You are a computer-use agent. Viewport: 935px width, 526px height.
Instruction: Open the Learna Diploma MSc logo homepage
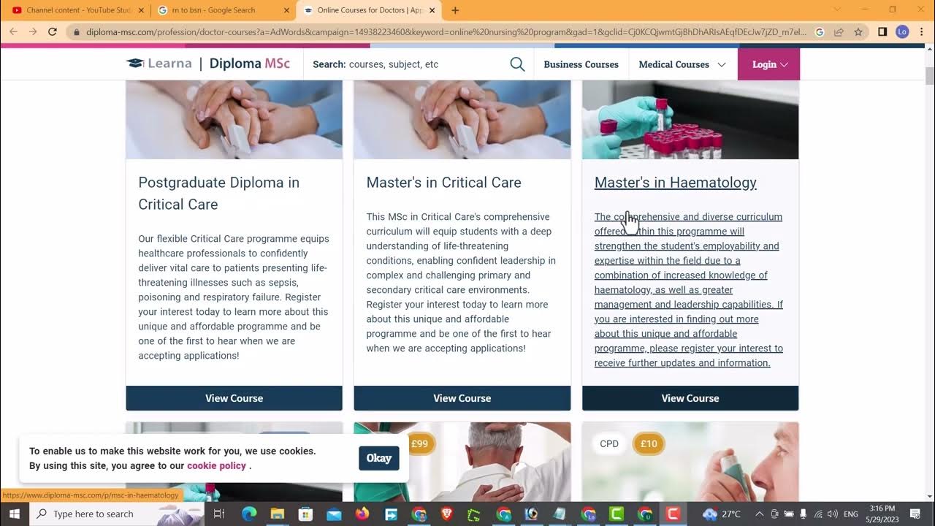click(208, 64)
